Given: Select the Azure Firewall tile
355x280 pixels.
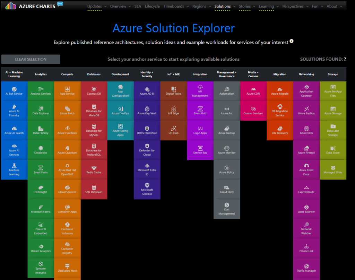Looking at the screenshot, I should [x=306, y=150].
